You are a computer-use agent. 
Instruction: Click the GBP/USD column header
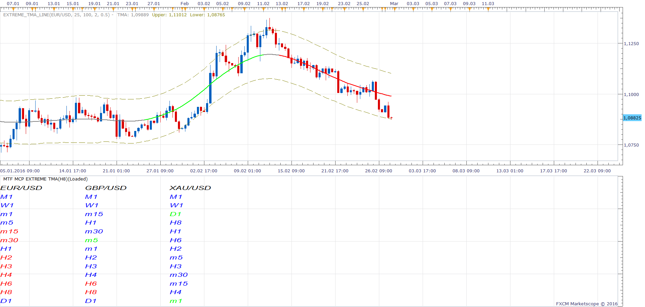coord(106,188)
